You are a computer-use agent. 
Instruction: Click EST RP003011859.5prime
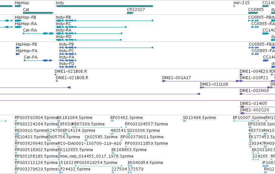(x=146, y=144)
